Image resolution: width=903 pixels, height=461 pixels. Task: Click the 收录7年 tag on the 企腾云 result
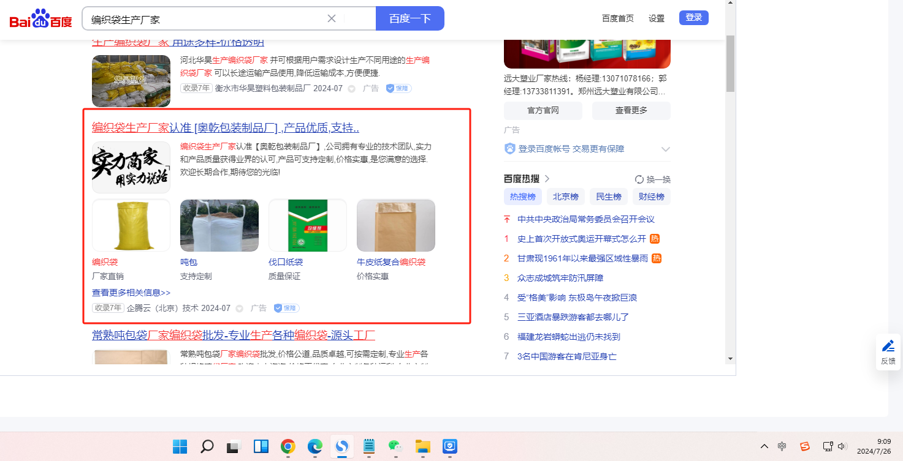108,308
